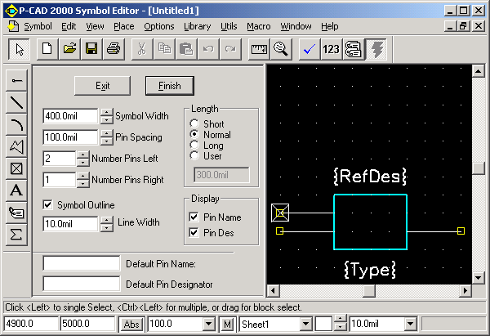
Task: Open the Macro menu
Action: (259, 26)
